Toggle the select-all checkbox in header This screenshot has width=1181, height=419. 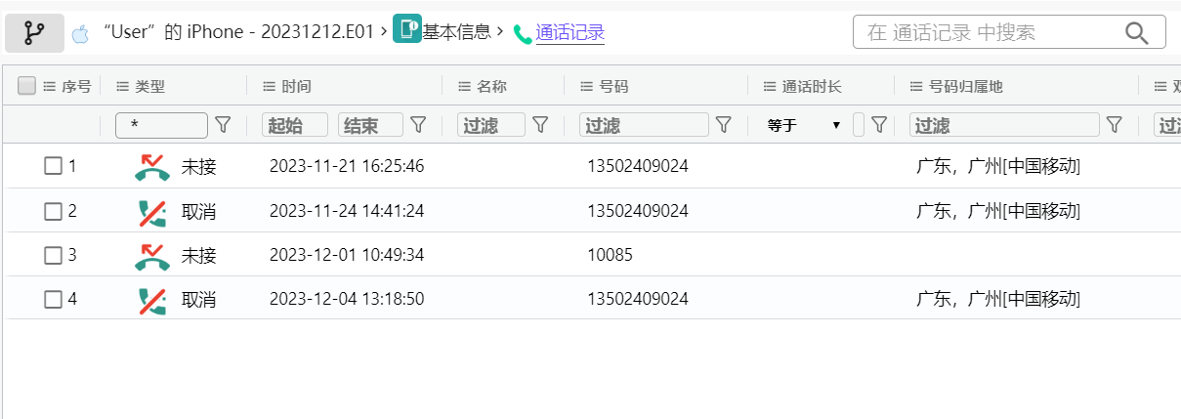point(27,86)
